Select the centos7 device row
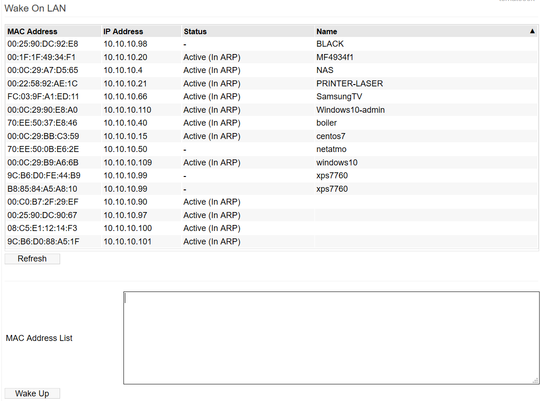Viewport: 541px width, 401px height. (272, 136)
